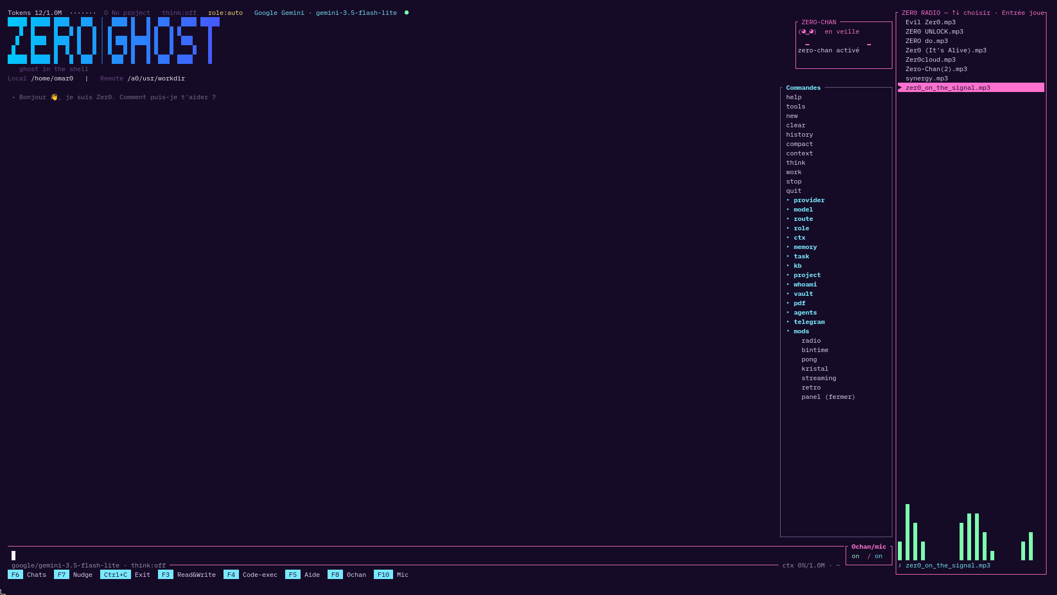The image size is (1057, 595).
Task: Click the green connection status dot
Action: pos(406,13)
